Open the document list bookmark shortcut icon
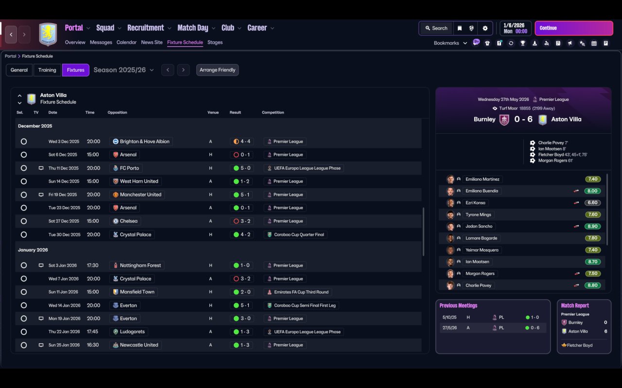Screen dimensions: 622x388 click(558, 43)
